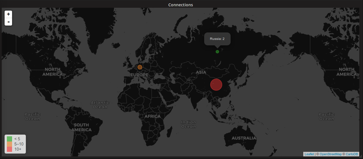Open the OpenStreetMap attribution link

(331, 154)
